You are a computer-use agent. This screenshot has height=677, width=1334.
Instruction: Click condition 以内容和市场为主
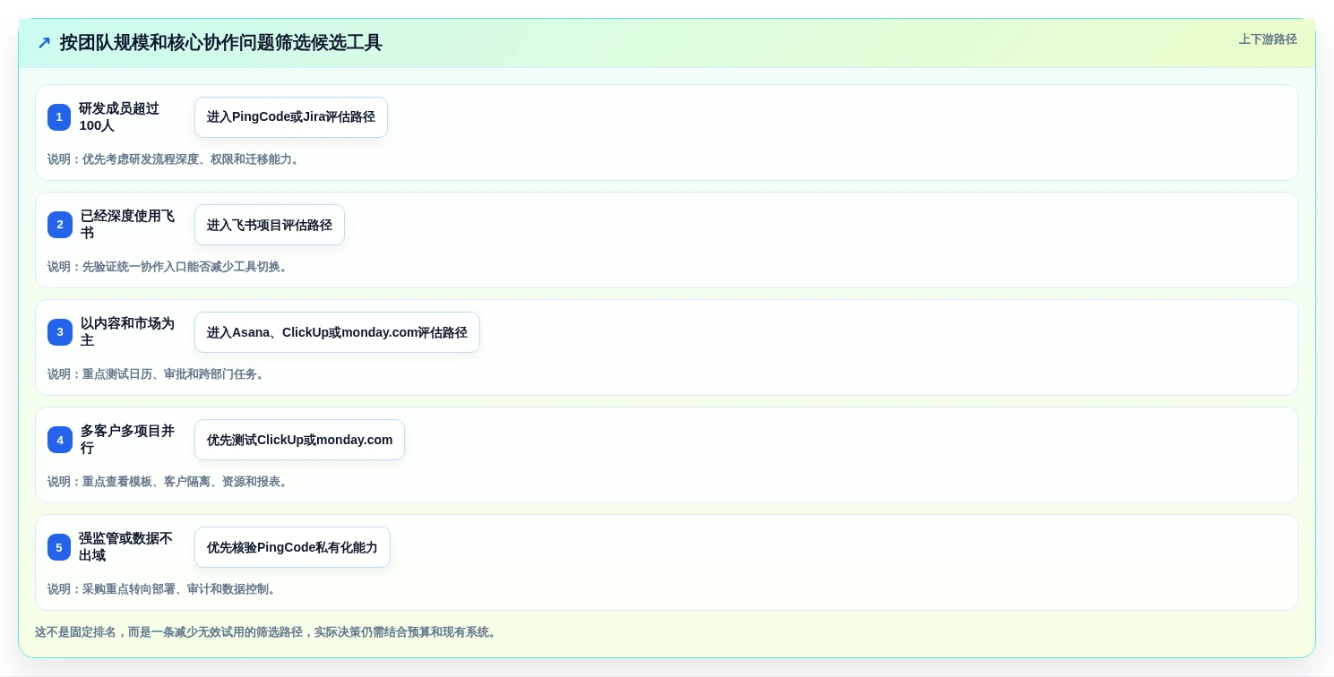127,332
